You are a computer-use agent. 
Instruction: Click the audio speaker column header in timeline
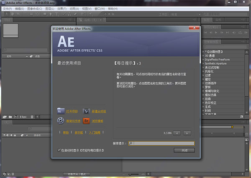tap(8, 135)
